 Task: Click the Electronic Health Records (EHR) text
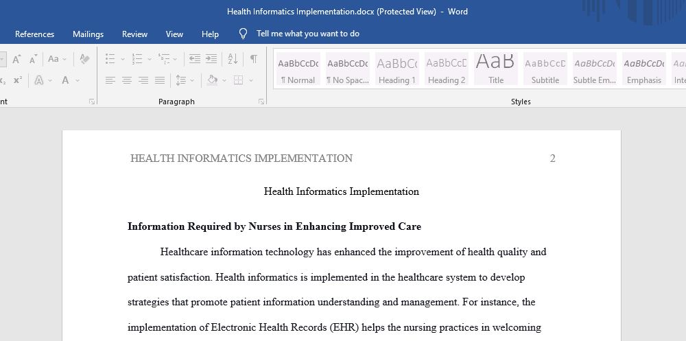pyautogui.click(x=285, y=327)
